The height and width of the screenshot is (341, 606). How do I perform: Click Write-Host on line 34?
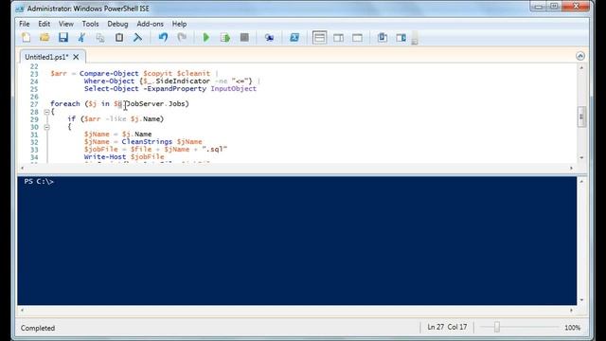pyautogui.click(x=105, y=156)
